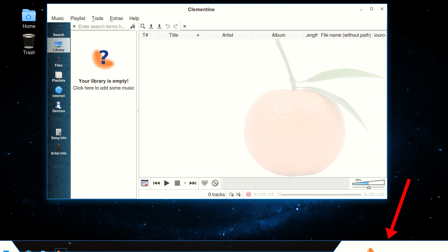Select the Devices sidebar icon
The height and width of the screenshot is (252, 448).
coord(59,107)
